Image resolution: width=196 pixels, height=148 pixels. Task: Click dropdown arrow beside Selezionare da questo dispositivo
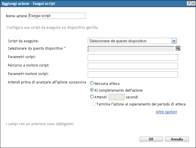coord(174,41)
